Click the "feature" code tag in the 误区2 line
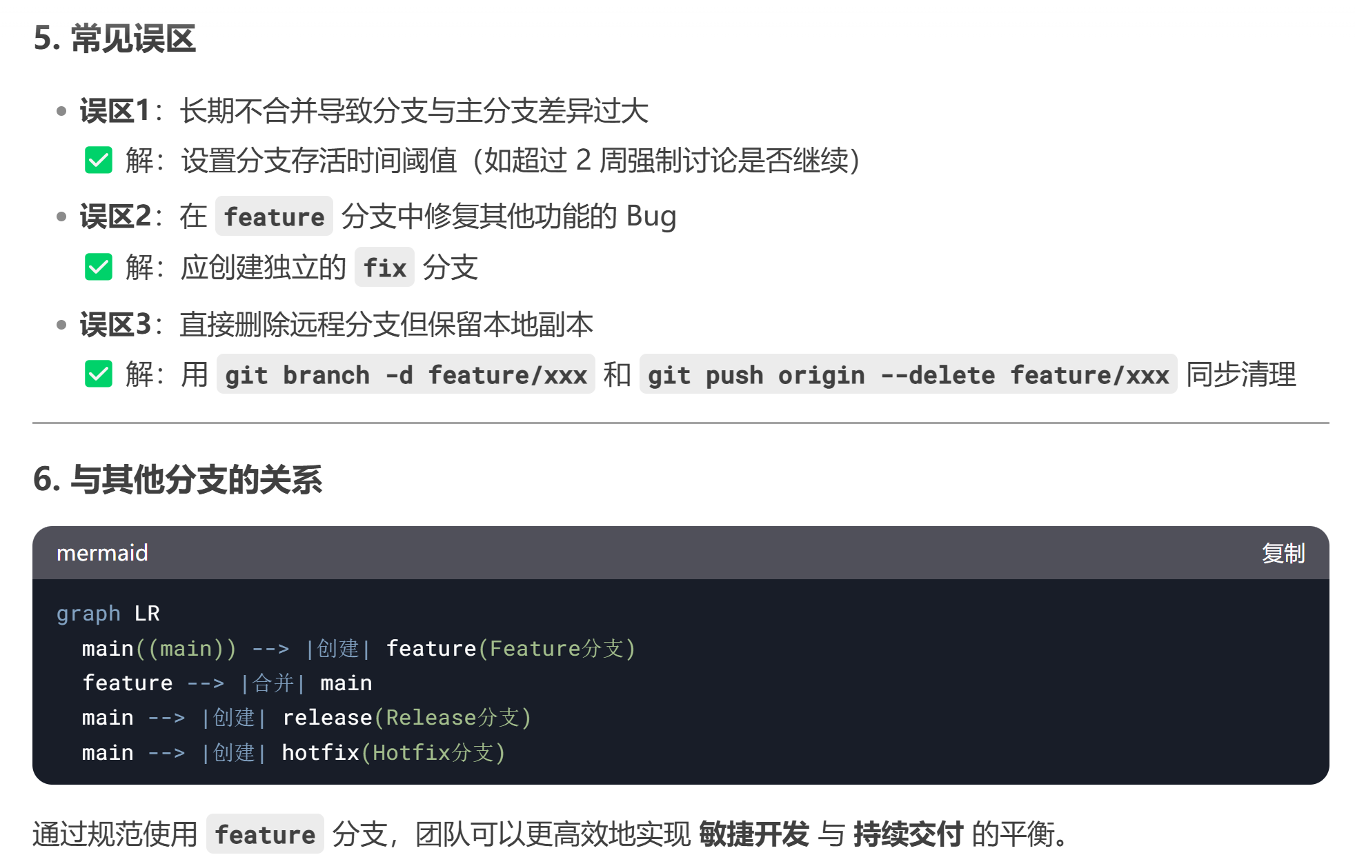Viewport: 1355px width, 855px height. coord(274,217)
